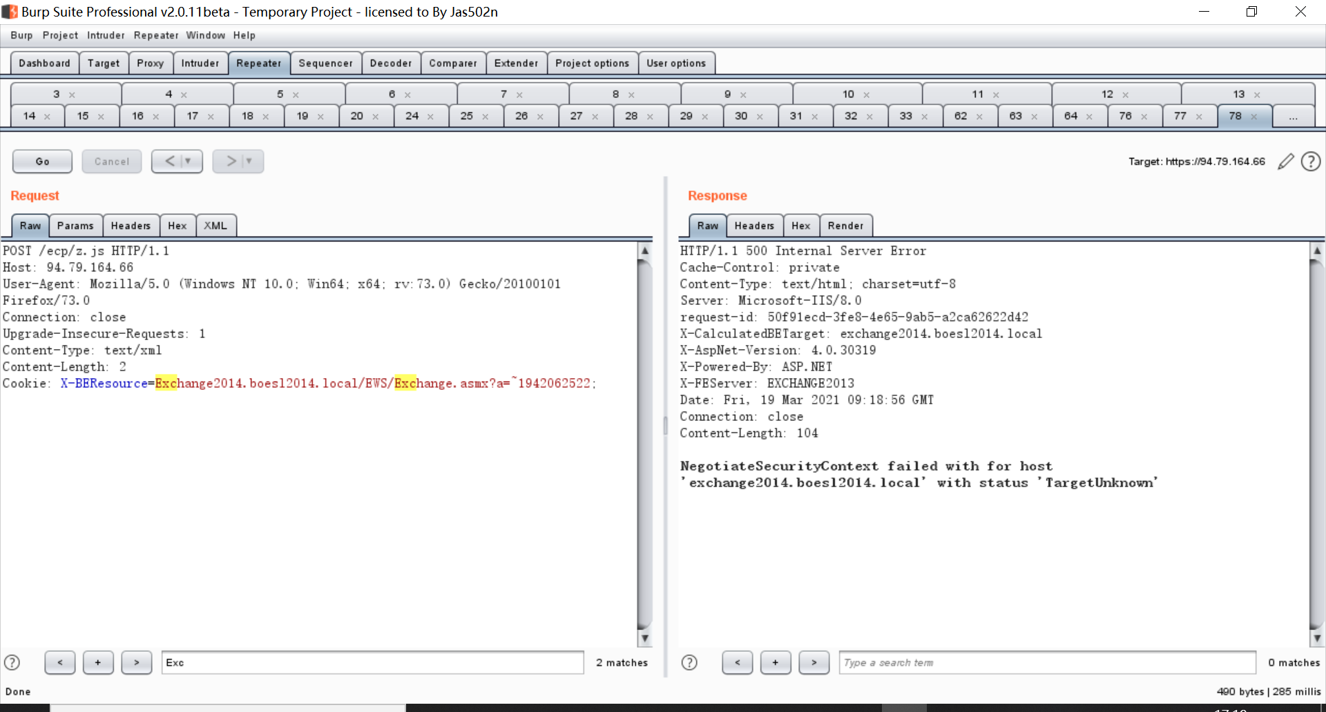Go to previous response search match

tap(738, 662)
